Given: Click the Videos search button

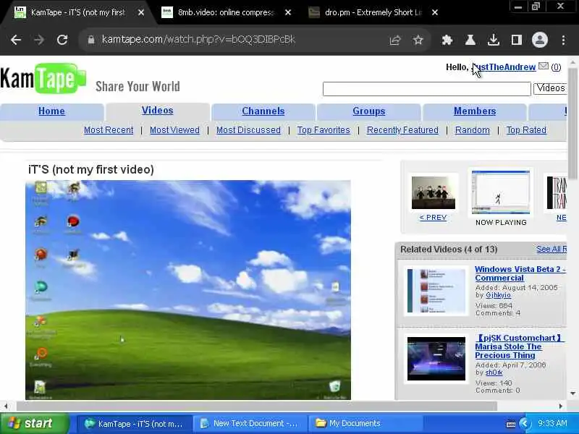Looking at the screenshot, I should [x=550, y=88].
